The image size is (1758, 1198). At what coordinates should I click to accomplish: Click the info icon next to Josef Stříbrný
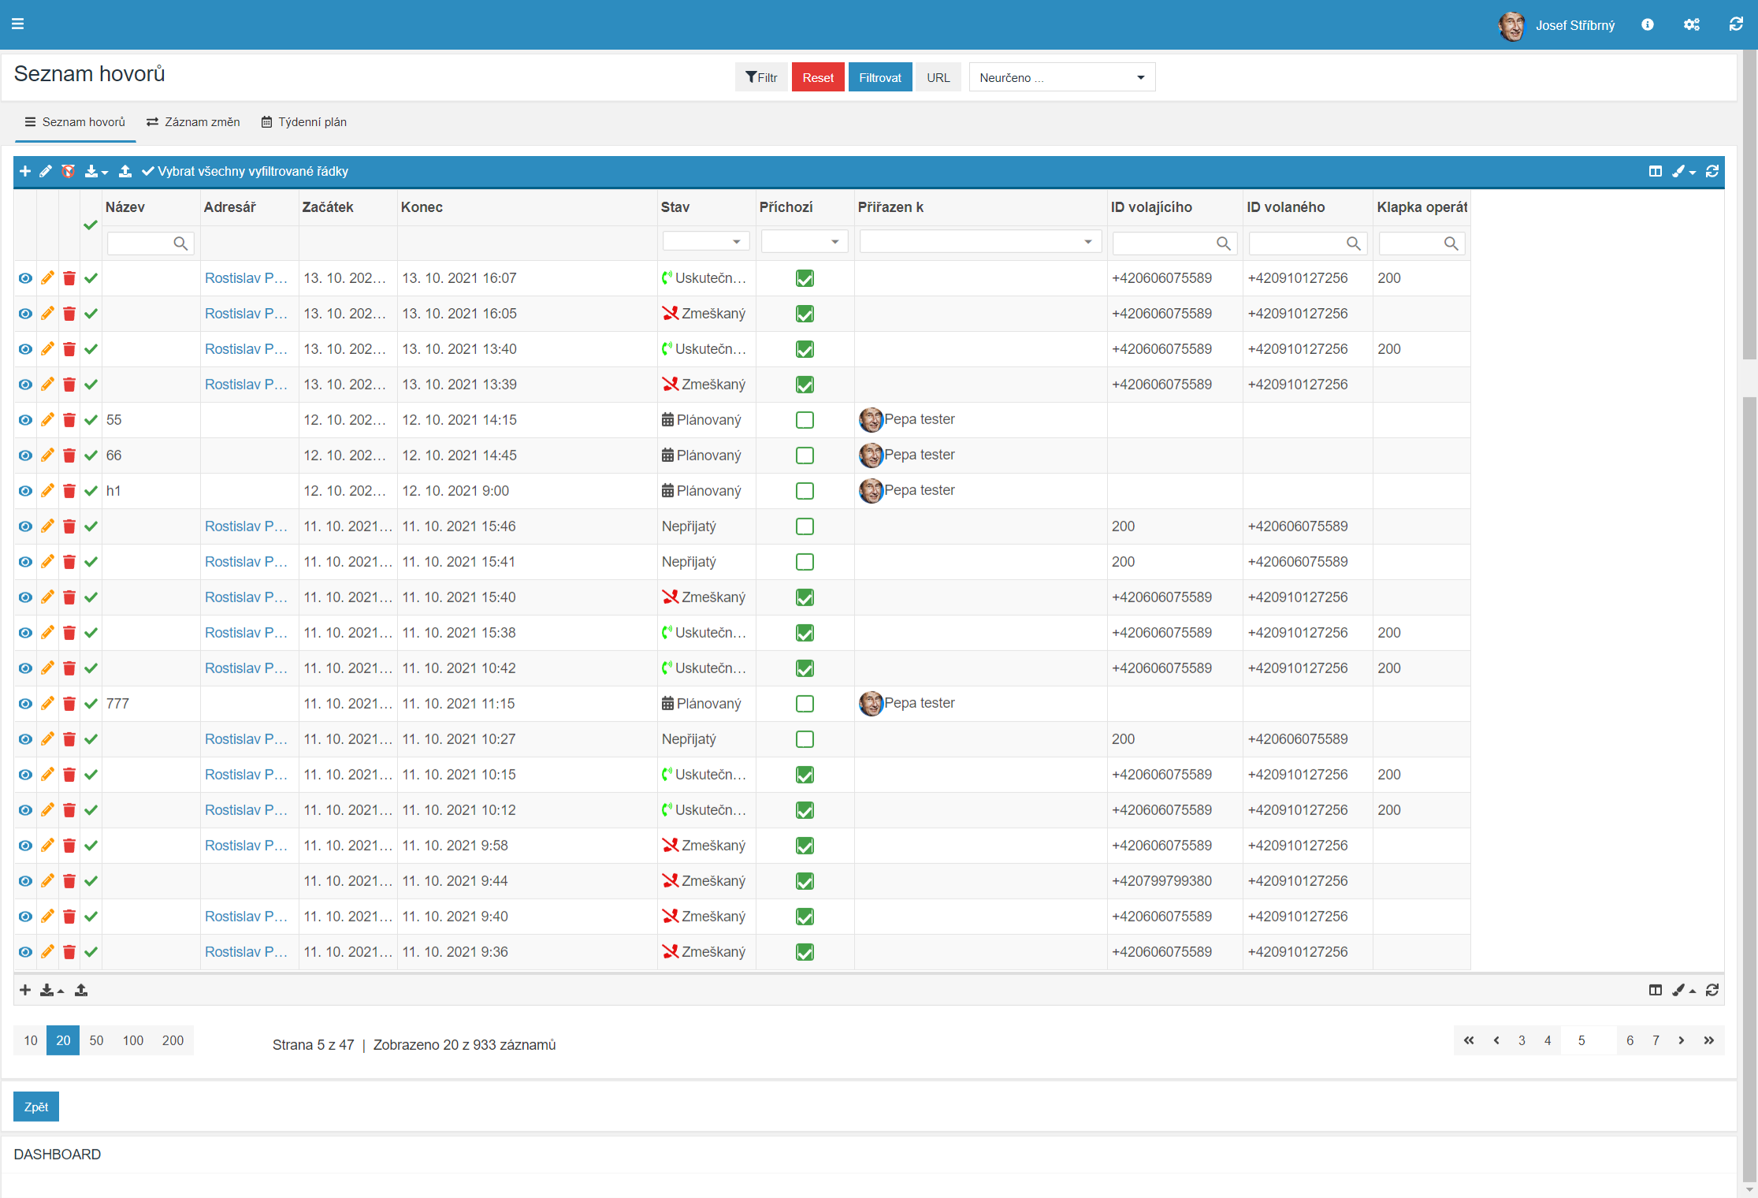click(1647, 24)
